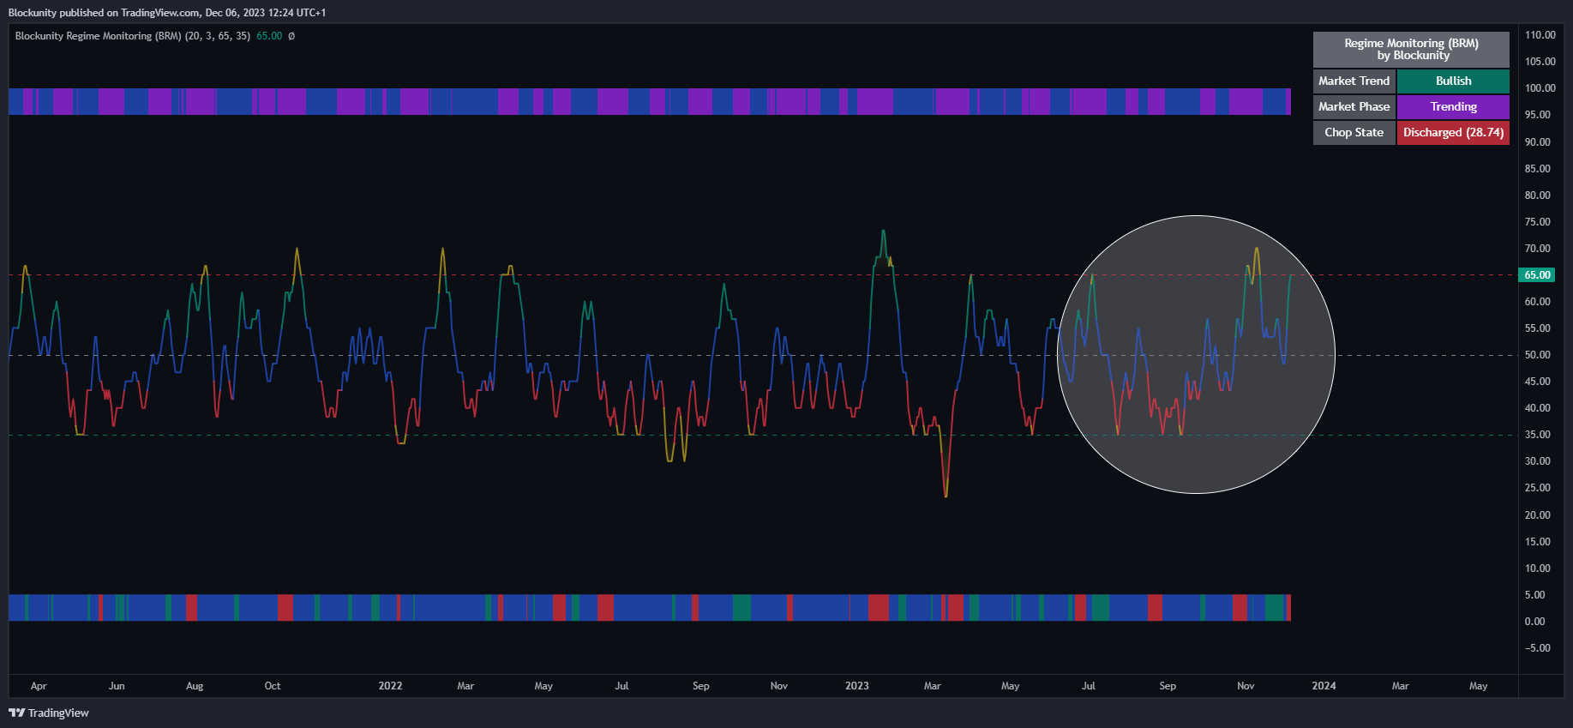
Task: Click the 2023 label on time axis
Action: tap(857, 686)
